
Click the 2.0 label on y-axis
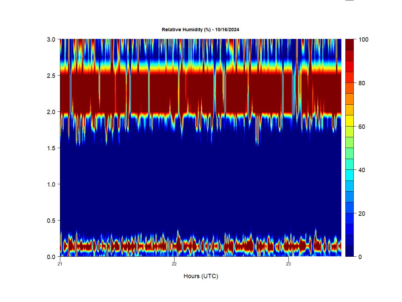51,112
